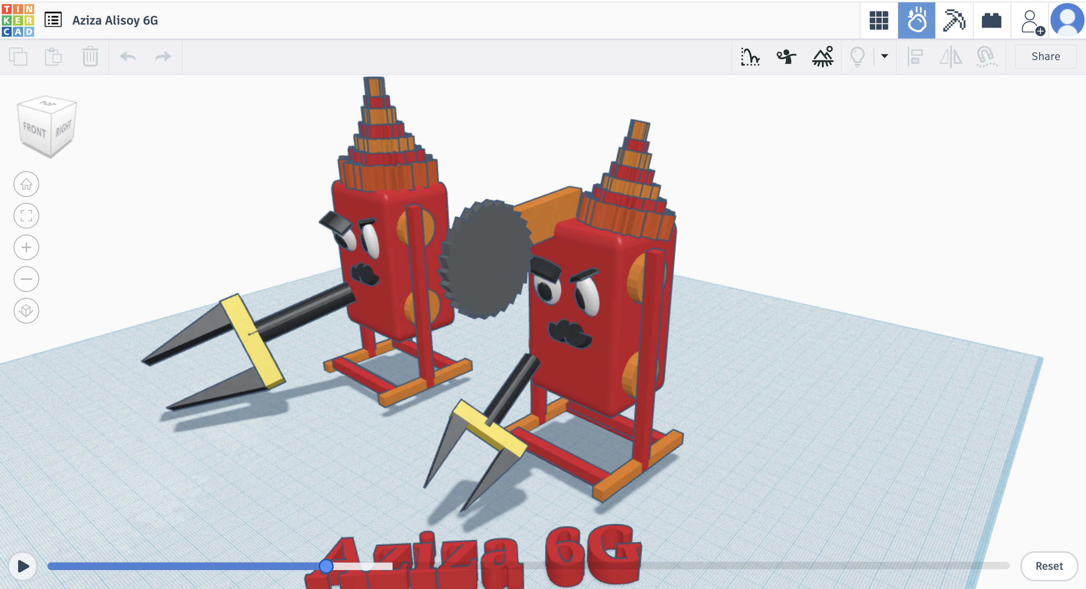
Task: Open the Tinkercad main menu list
Action: tap(52, 20)
